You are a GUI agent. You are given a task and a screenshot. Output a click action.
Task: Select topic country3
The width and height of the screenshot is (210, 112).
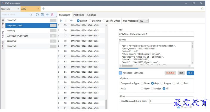pos(31,46)
